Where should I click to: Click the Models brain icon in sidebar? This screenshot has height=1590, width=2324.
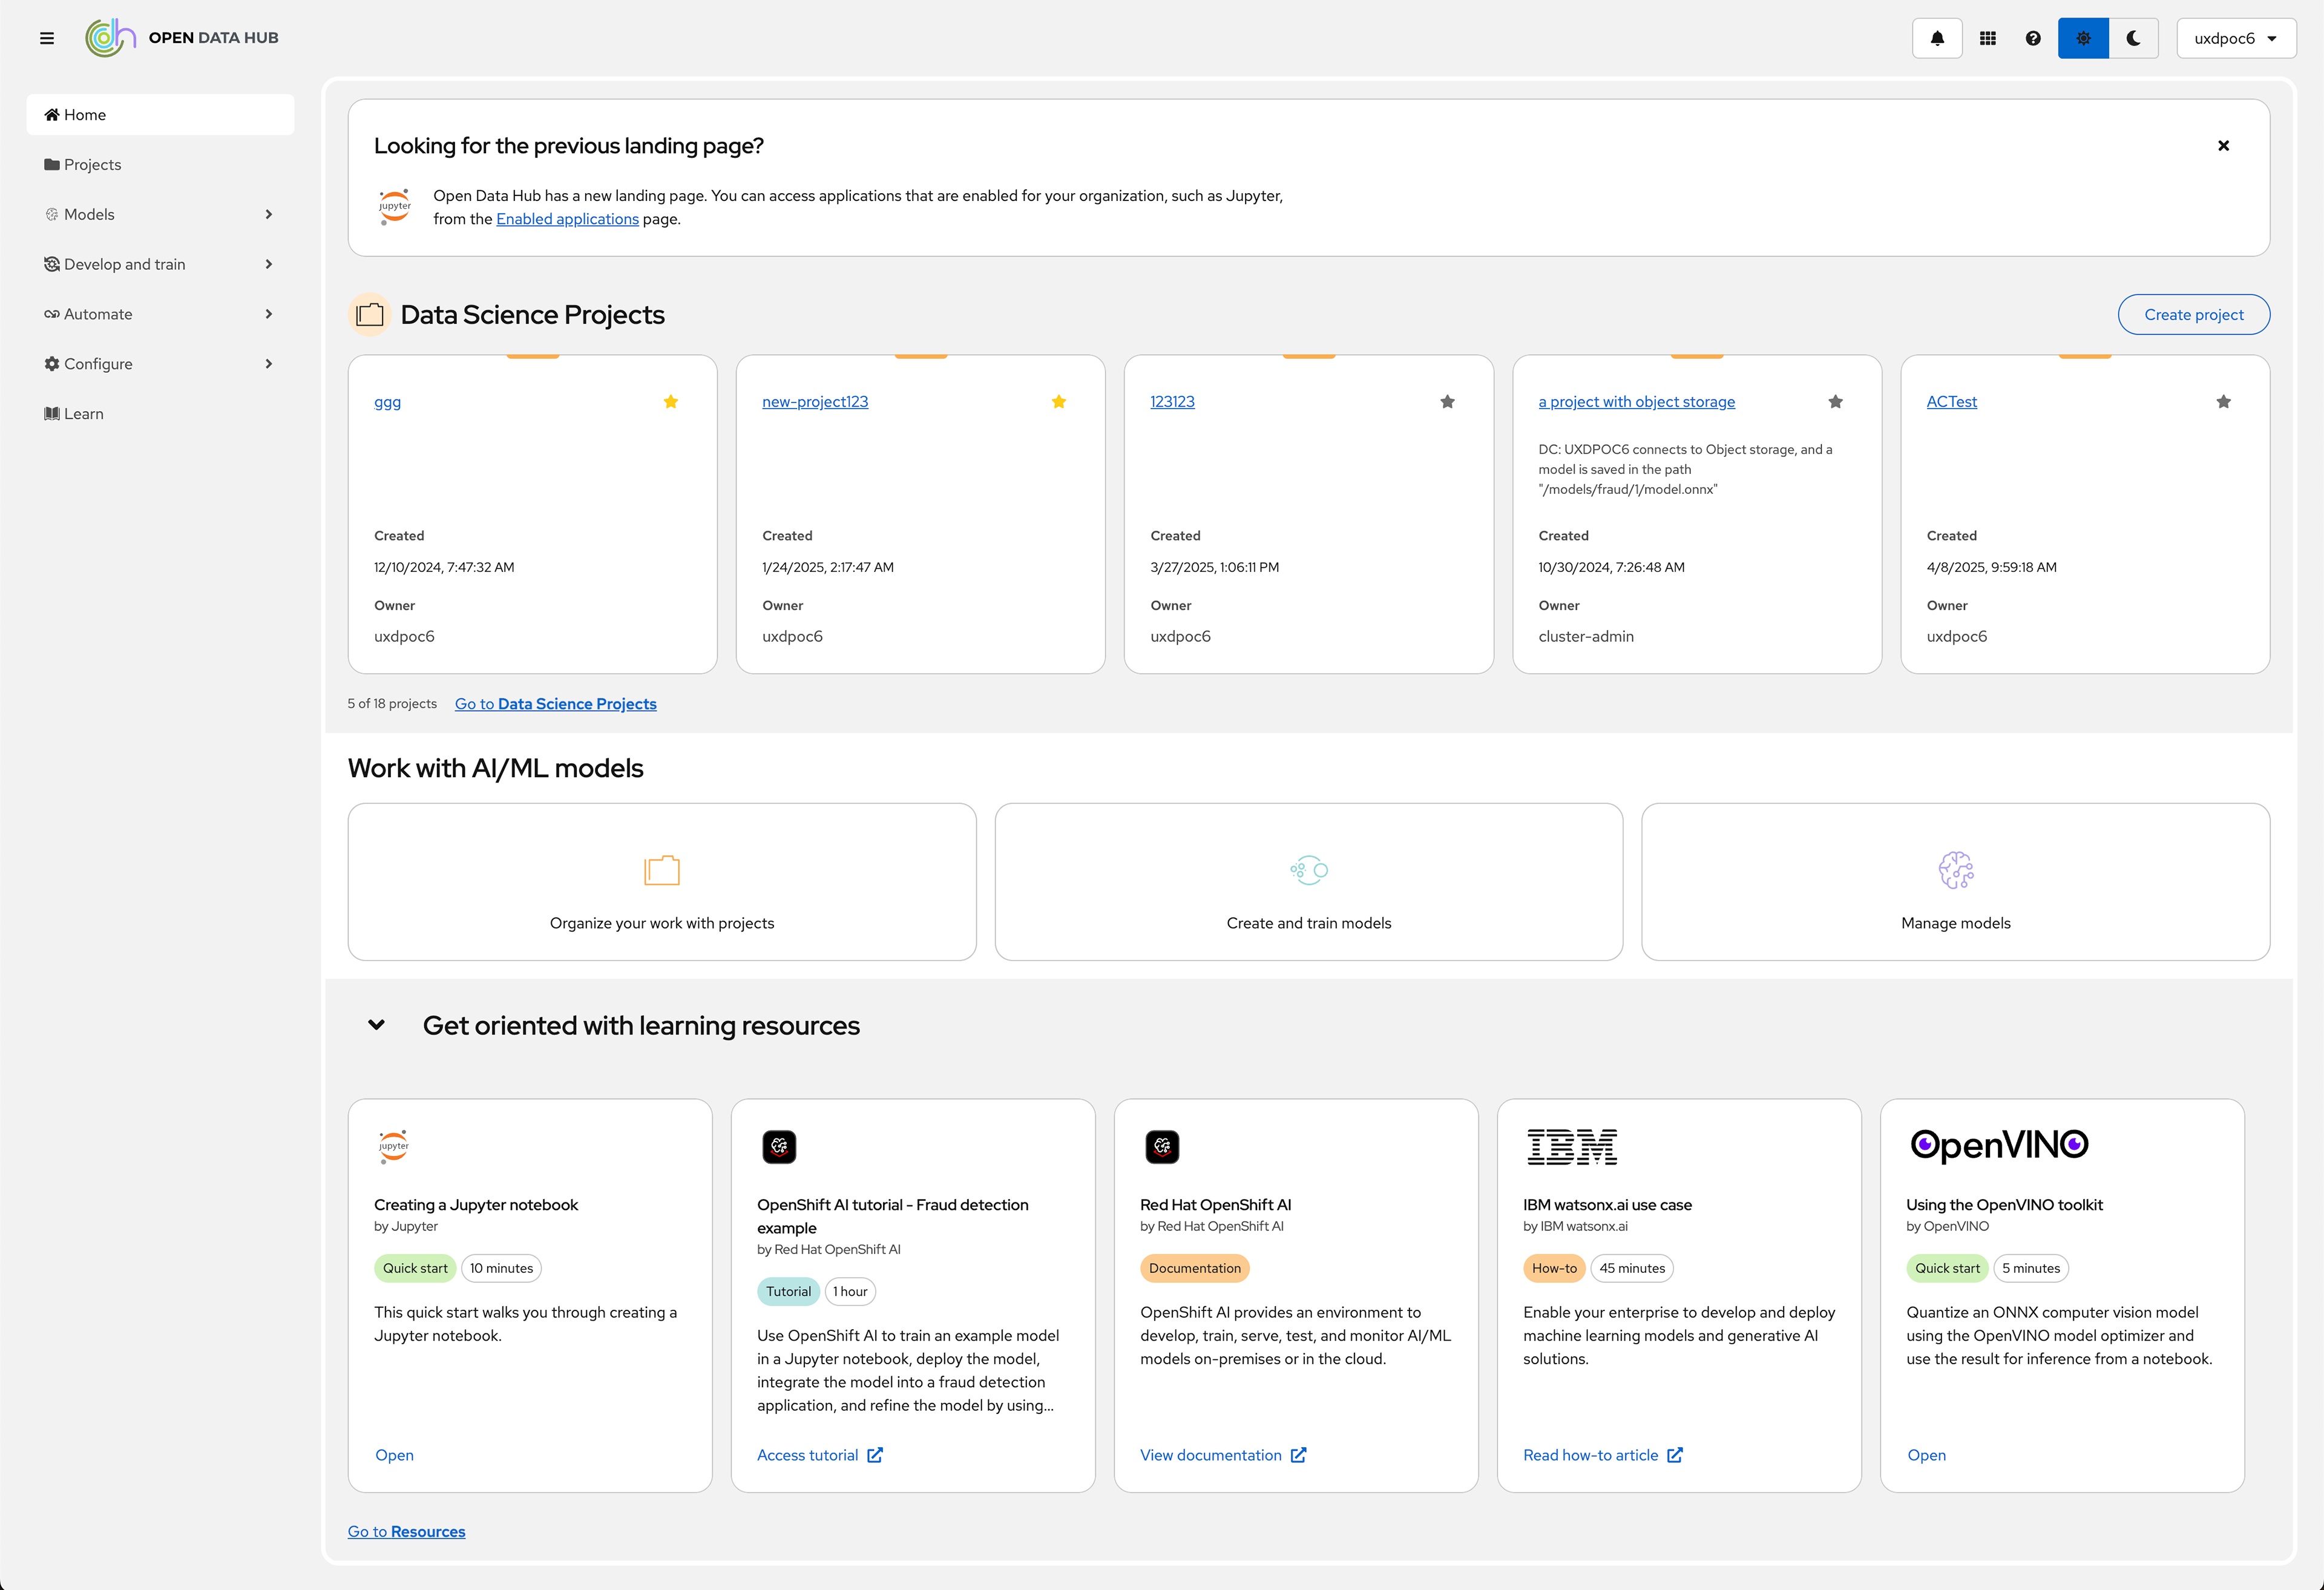click(x=52, y=215)
